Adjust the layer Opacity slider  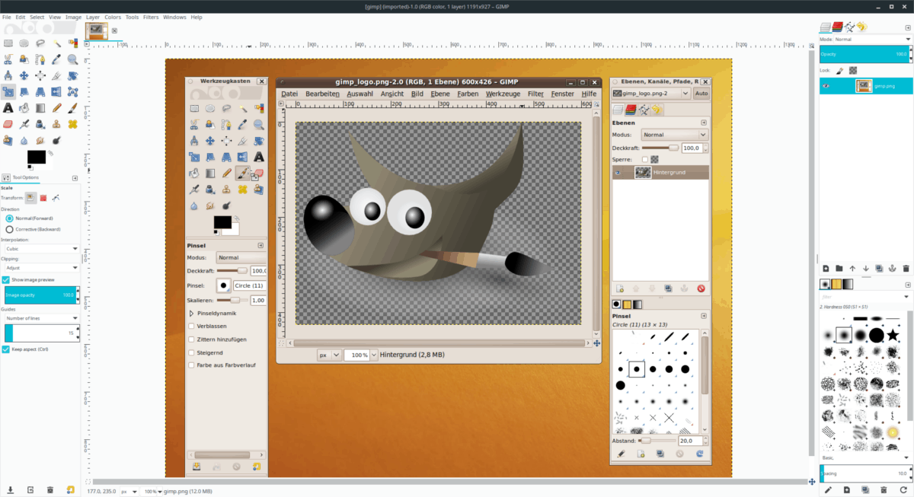pyautogui.click(x=864, y=54)
